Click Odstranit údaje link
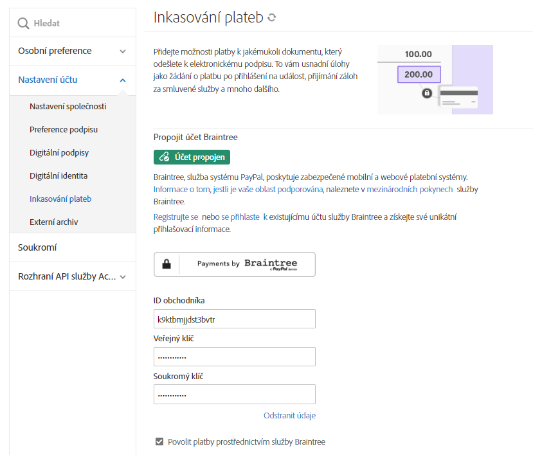 (289, 416)
